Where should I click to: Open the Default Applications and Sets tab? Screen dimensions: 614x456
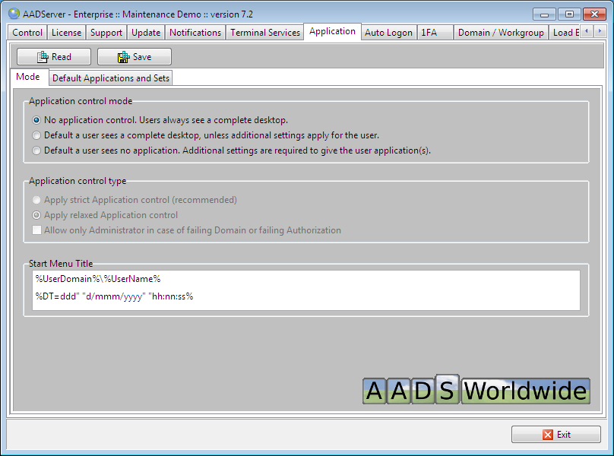(111, 78)
